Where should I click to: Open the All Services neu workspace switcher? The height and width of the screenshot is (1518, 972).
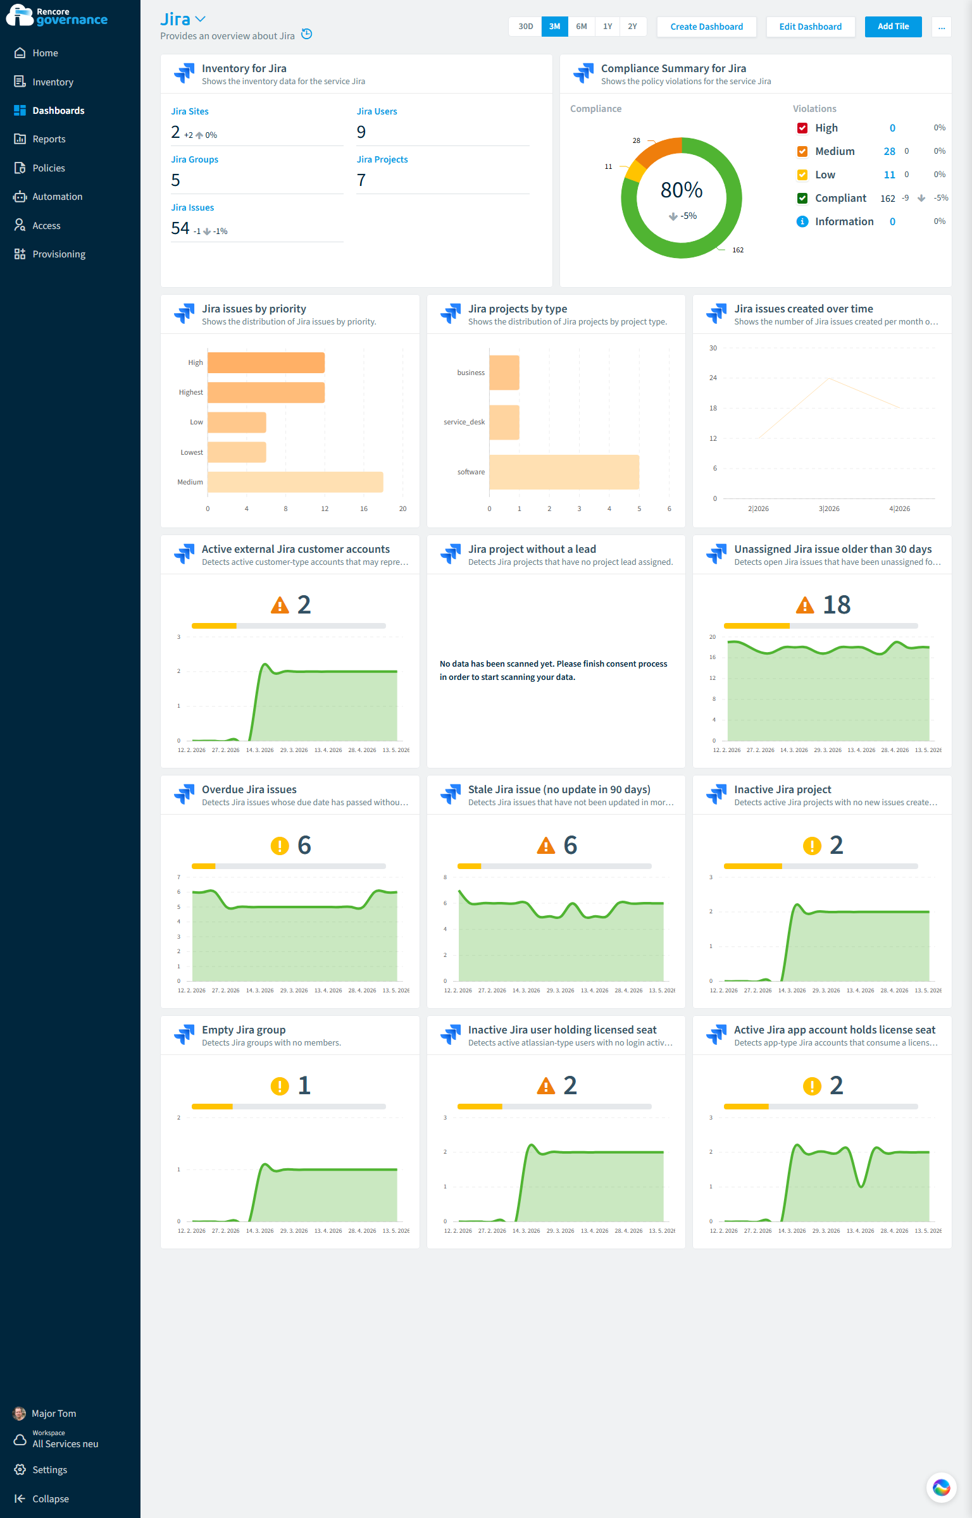(65, 1440)
